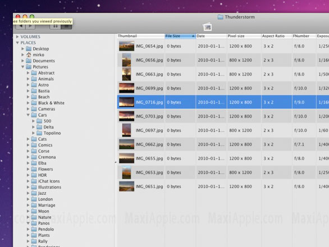Viewport: 329px width, 247px height.
Task: Collapse the Pictures folder
Action: [x=22, y=67]
